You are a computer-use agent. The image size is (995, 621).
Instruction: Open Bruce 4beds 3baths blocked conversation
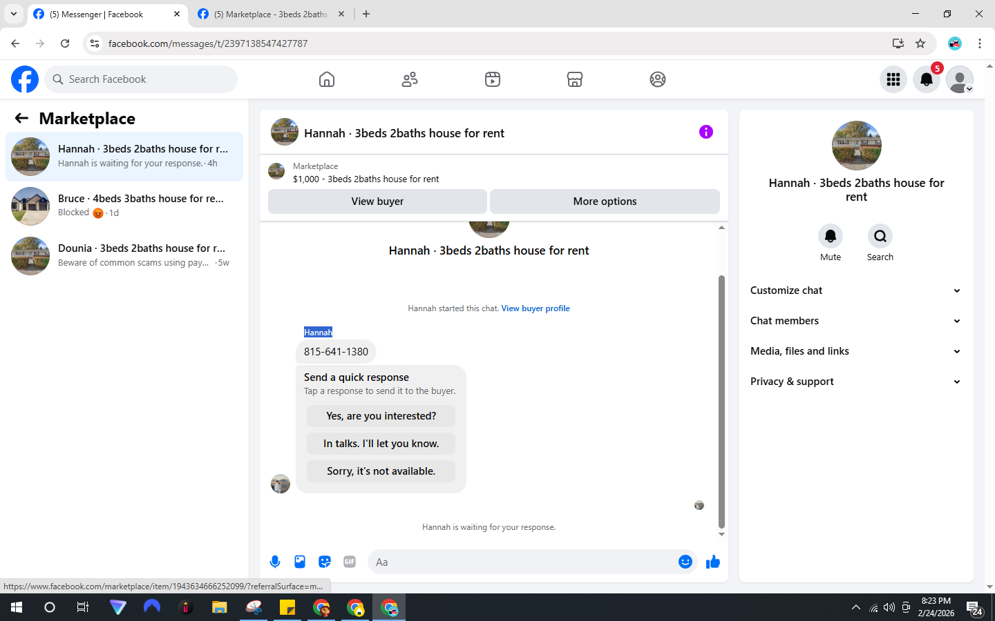click(124, 206)
